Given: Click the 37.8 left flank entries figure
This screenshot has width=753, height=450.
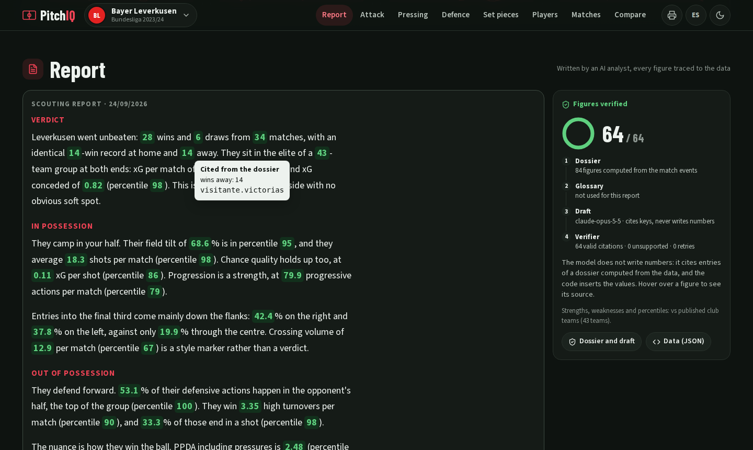Looking at the screenshot, I should [x=42, y=332].
